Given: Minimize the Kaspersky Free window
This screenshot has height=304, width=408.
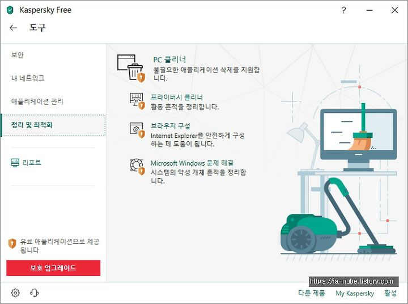Looking at the screenshot, I should (369, 10).
